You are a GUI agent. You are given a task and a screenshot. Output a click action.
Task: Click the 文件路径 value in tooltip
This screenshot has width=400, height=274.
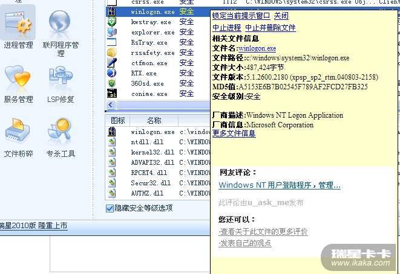click(297, 58)
